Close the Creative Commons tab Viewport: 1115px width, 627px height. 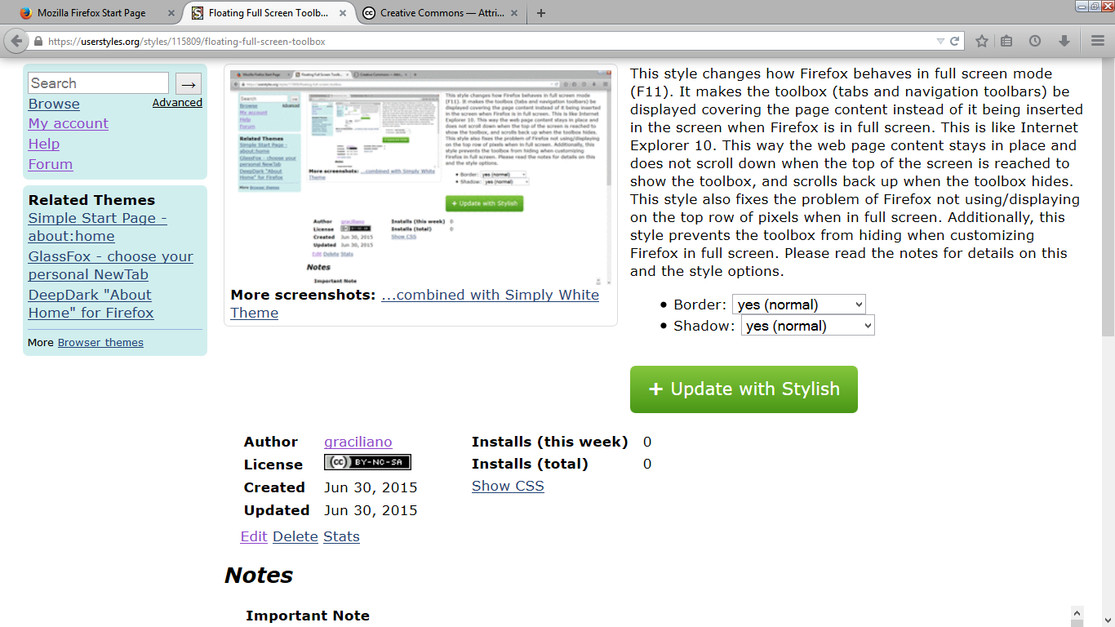click(x=513, y=13)
